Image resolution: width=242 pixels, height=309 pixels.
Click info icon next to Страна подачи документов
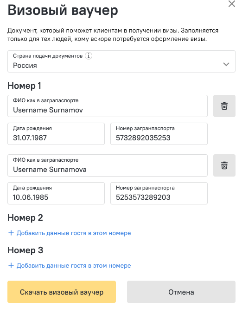point(89,56)
